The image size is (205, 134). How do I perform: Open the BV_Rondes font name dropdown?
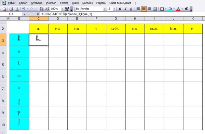[105, 9]
